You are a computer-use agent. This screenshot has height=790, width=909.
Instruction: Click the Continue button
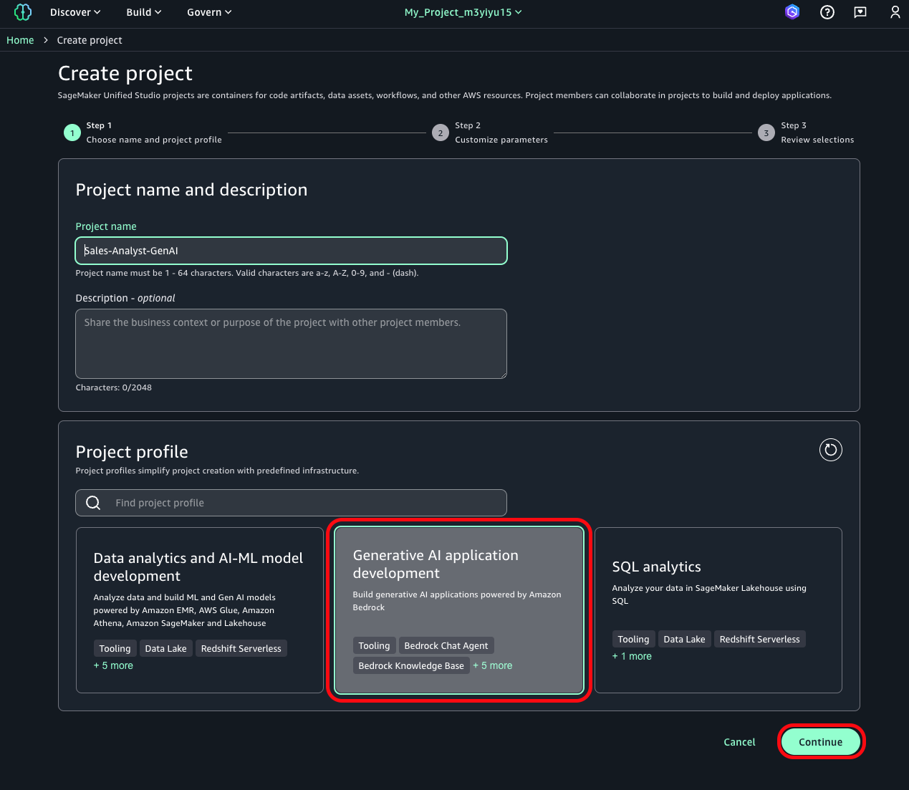[x=821, y=742]
